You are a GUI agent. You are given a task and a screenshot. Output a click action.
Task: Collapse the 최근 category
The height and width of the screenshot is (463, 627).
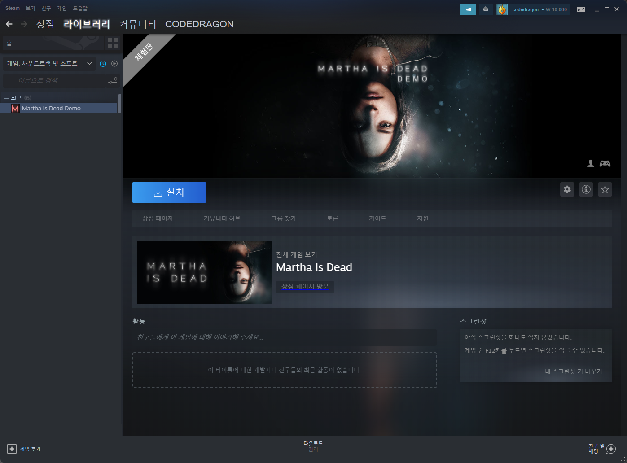coord(6,98)
